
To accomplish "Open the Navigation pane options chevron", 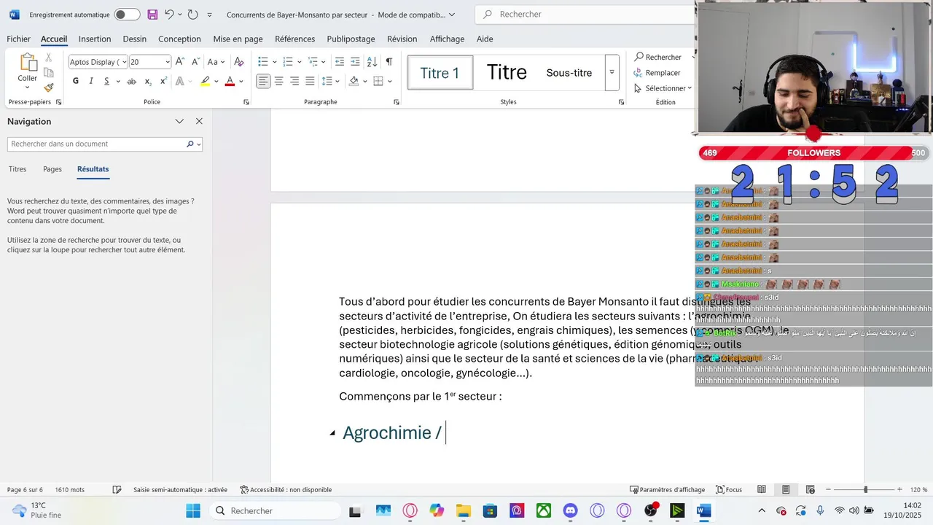I will (179, 122).
